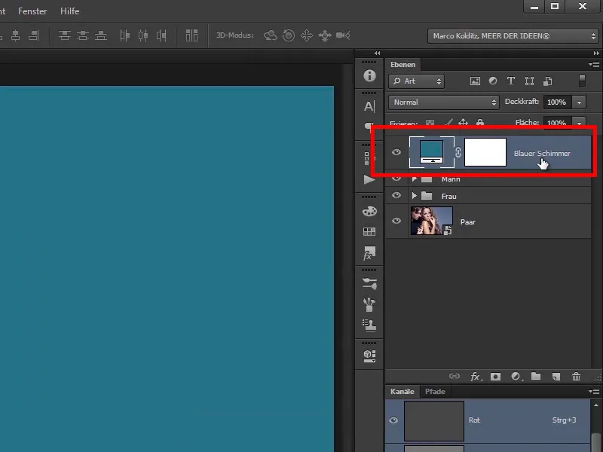Open the Styles panel fx icon

[x=369, y=253]
